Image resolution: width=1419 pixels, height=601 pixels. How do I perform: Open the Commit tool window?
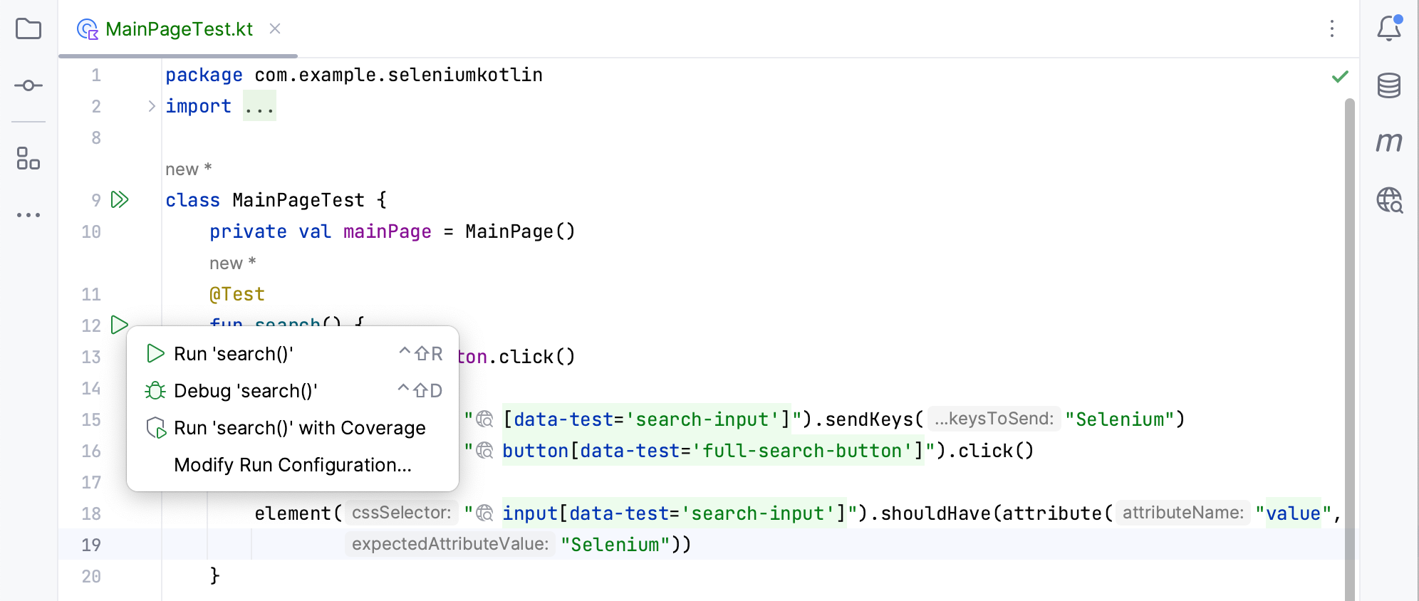pyautogui.click(x=28, y=85)
